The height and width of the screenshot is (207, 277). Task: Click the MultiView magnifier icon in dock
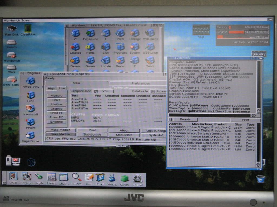pyautogui.click(x=77, y=178)
